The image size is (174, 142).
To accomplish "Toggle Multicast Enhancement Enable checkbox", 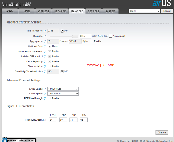I will click(x=49, y=51).
